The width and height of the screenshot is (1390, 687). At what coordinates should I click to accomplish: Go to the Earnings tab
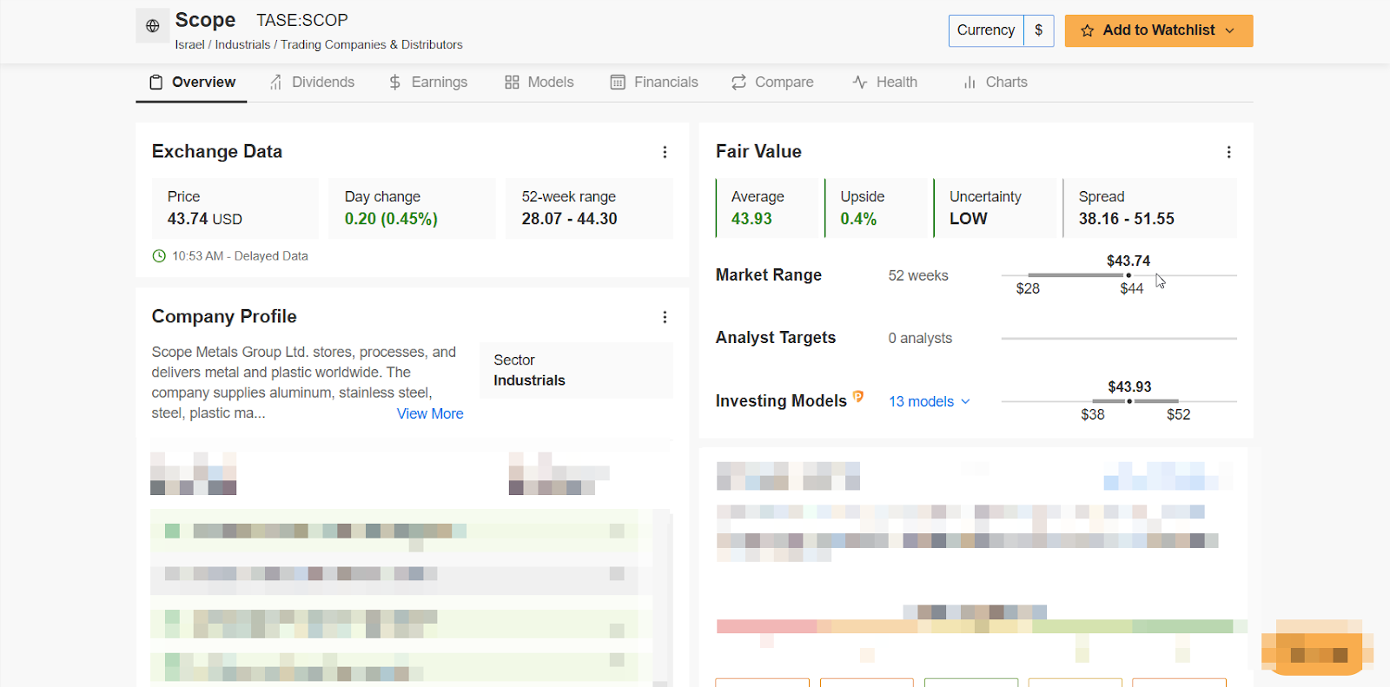coord(427,83)
